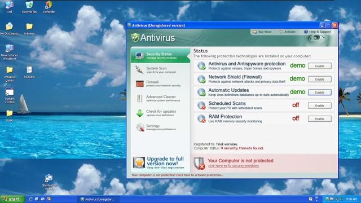This screenshot has width=361, height=203.
Task: Click the 'demo' status for Automatic Updates
Action: 297,92
